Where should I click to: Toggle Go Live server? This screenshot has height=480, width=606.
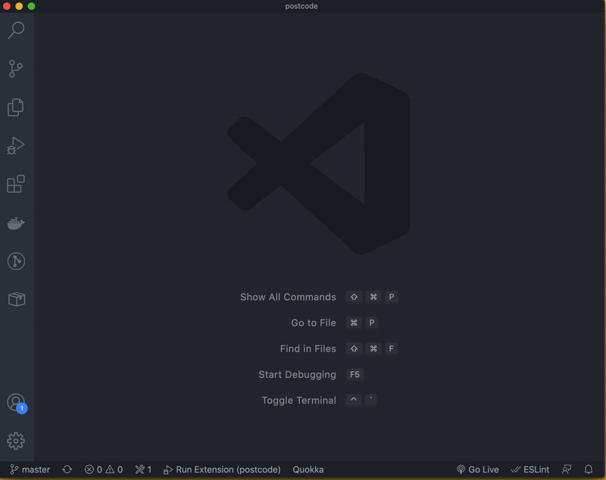click(x=477, y=469)
